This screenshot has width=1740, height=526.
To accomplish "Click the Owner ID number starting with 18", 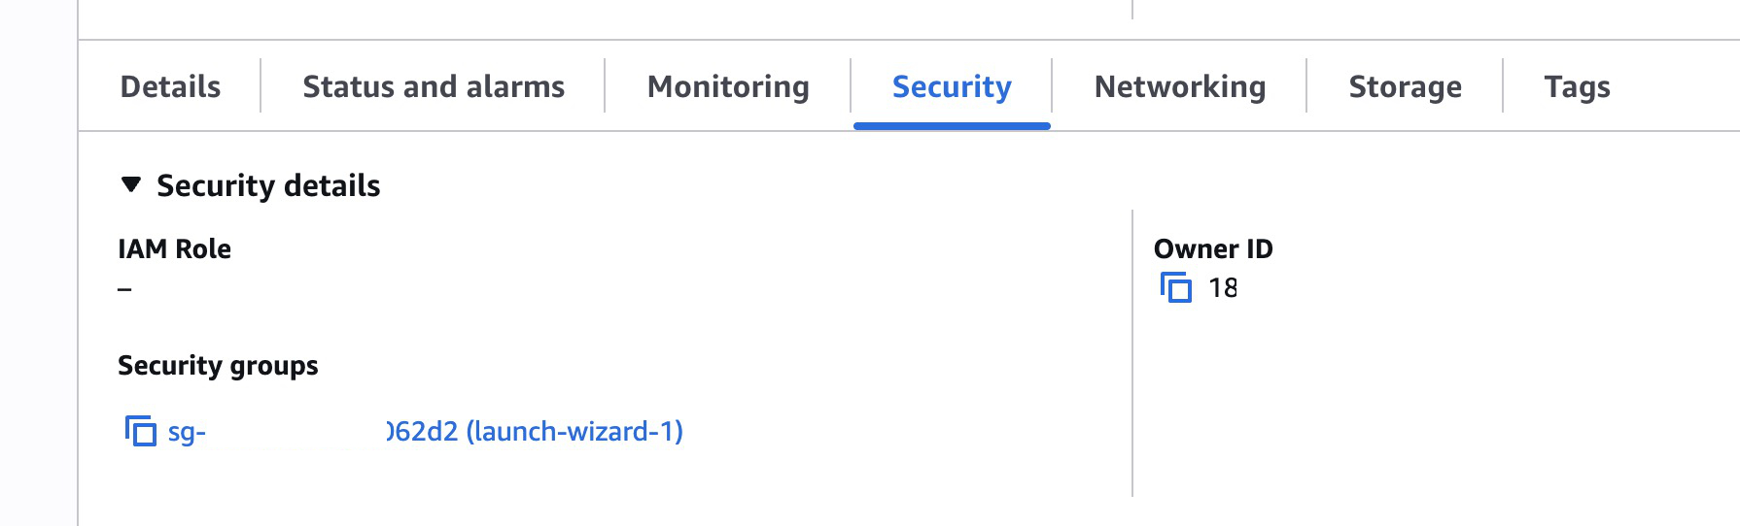I will [x=1223, y=288].
